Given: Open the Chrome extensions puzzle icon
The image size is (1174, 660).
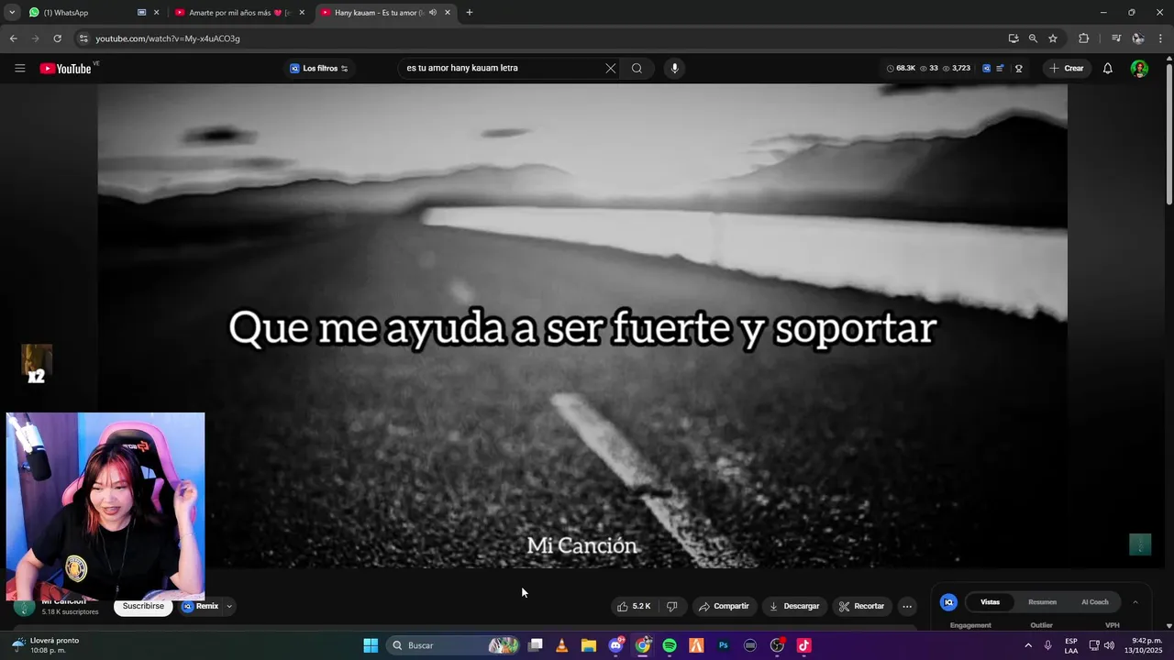Looking at the screenshot, I should click(1083, 38).
